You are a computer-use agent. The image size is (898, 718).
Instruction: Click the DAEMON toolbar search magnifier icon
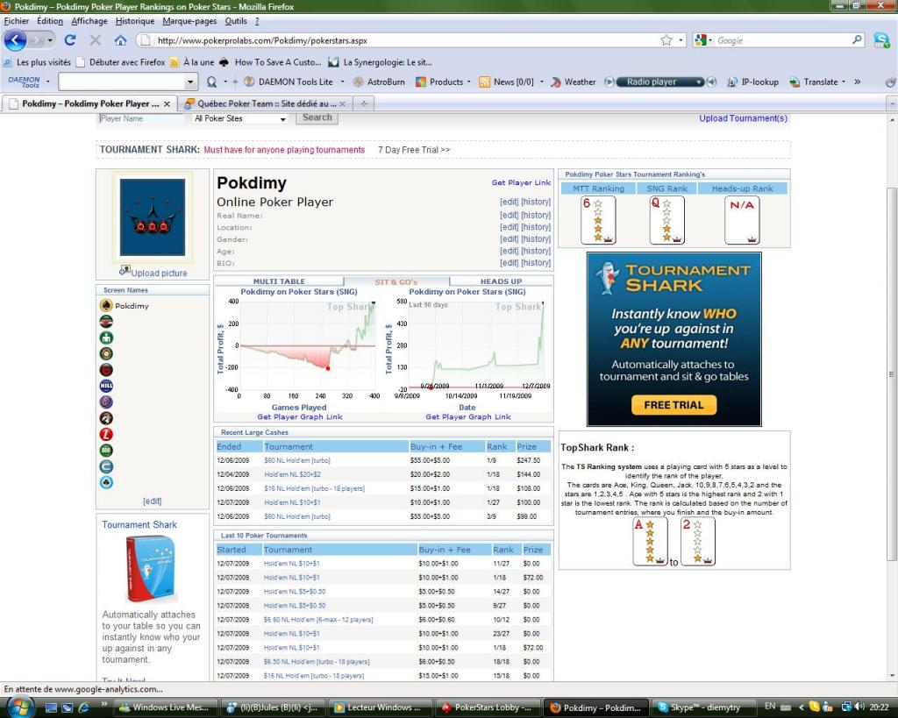tap(211, 82)
